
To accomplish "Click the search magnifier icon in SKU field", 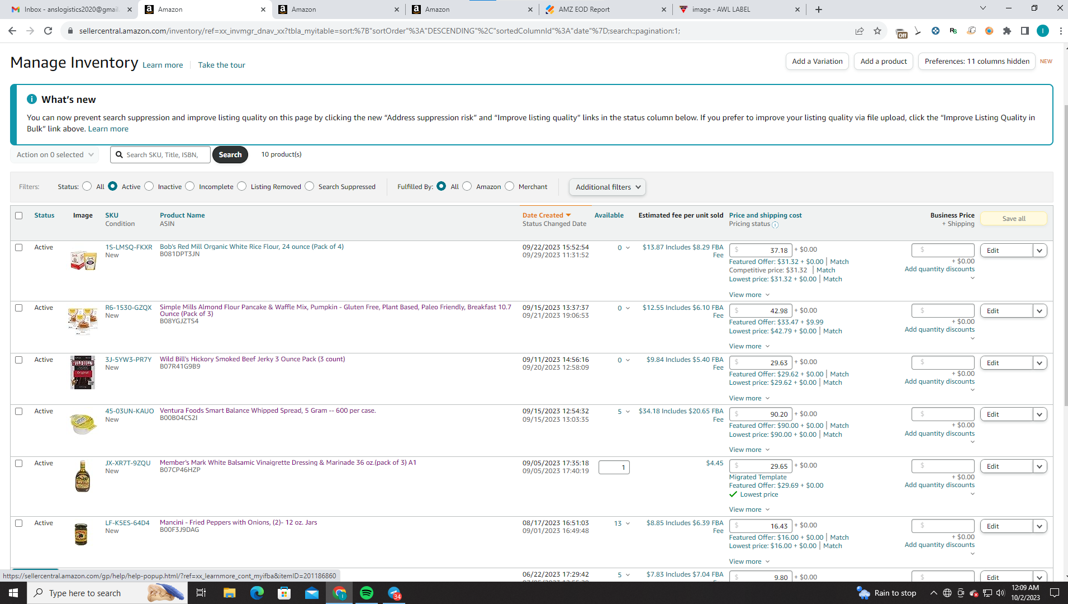I will point(119,155).
